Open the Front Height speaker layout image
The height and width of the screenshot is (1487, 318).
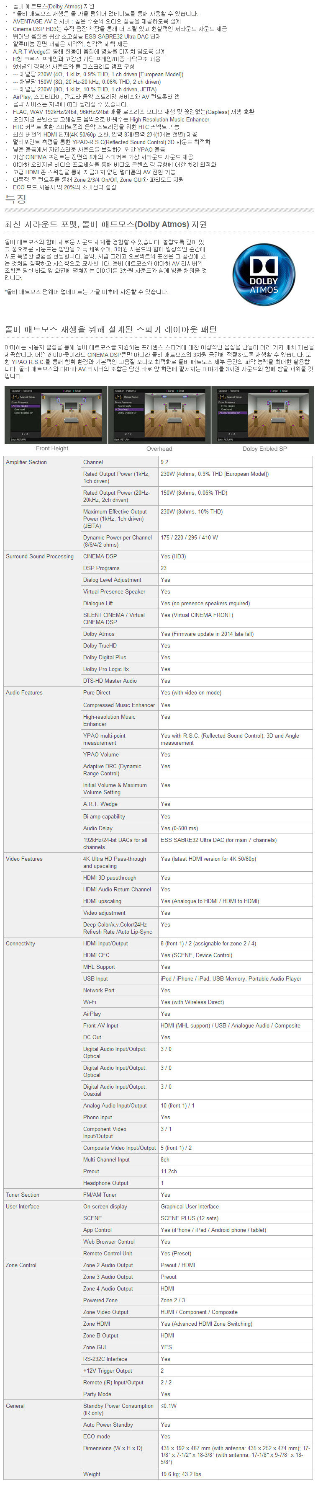coord(56,415)
